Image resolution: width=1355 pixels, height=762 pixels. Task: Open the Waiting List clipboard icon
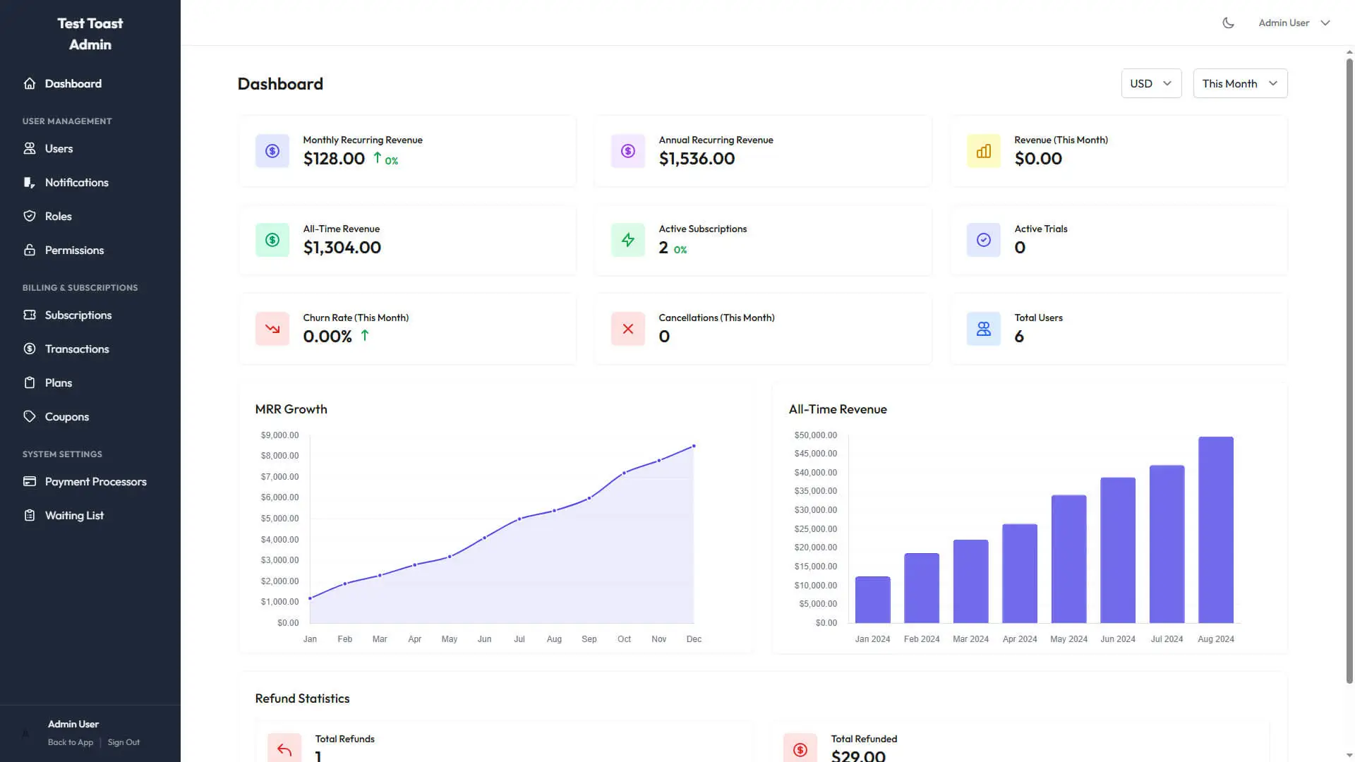click(30, 515)
